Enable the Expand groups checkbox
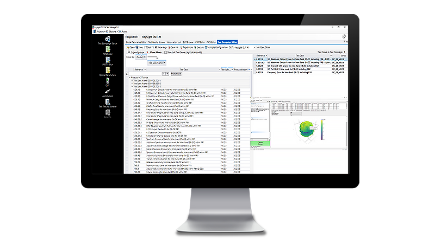Image resolution: width=435 pixels, height=244 pixels. pos(129,52)
